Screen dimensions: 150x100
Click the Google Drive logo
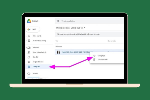[x=29, y=21]
